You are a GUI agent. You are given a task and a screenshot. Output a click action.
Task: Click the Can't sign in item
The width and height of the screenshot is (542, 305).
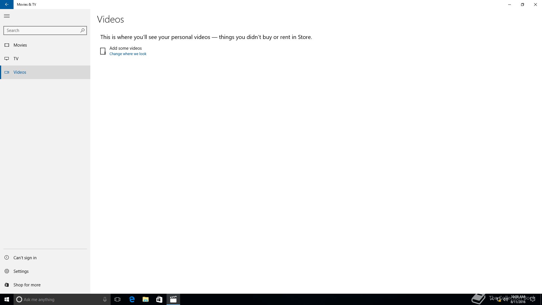point(45,258)
